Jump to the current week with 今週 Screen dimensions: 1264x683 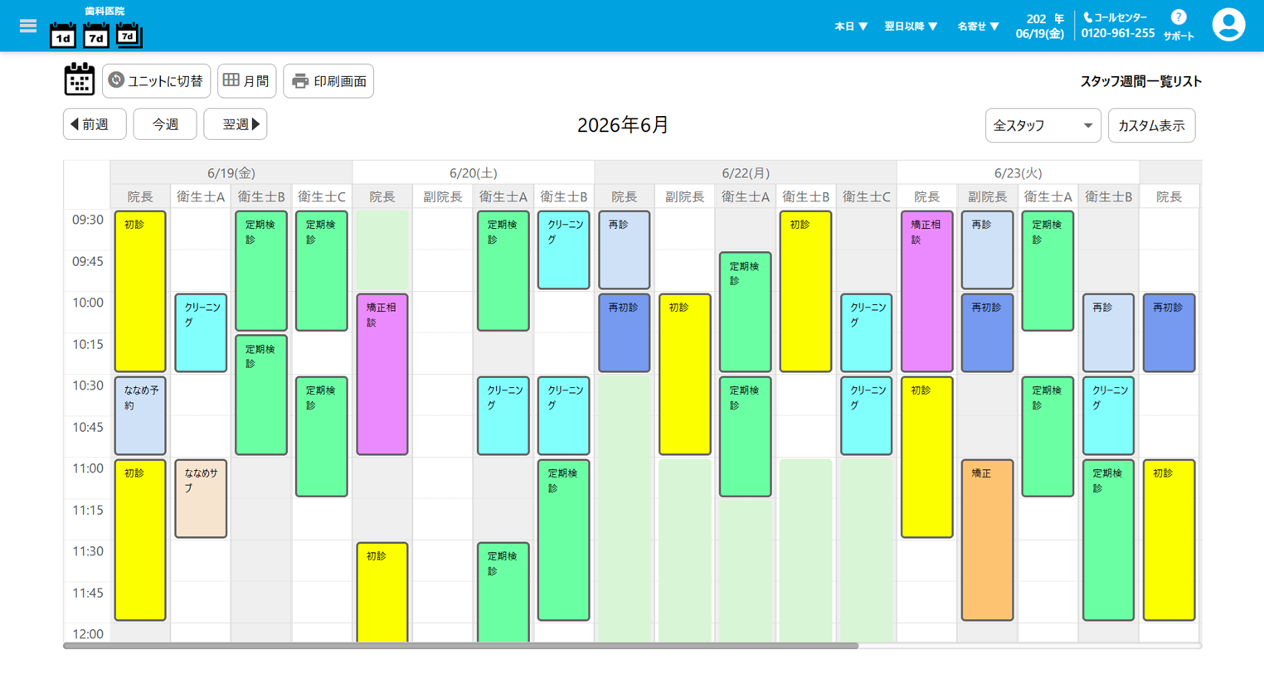point(165,124)
